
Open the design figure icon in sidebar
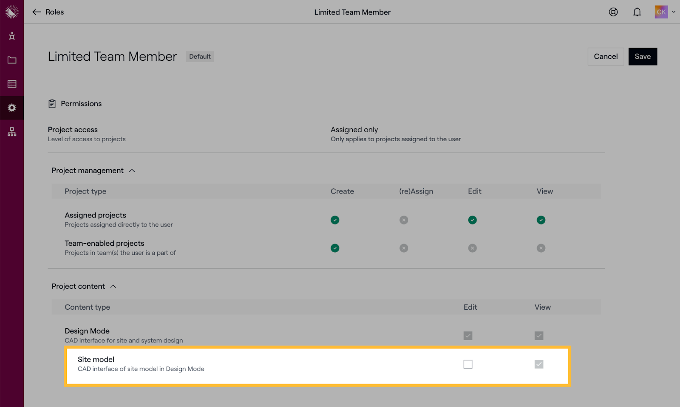[12, 36]
